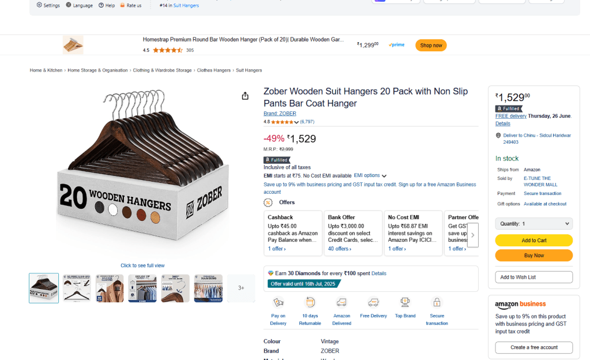590x360 pixels.
Task: Open the Brand: ZOBER link
Action: point(280,114)
